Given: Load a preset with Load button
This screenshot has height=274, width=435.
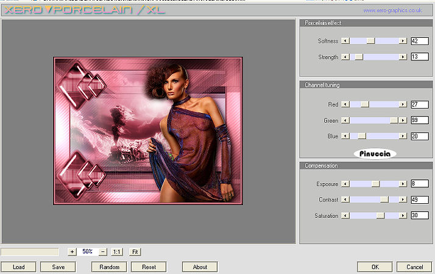Looking at the screenshot, I should click(19, 267).
